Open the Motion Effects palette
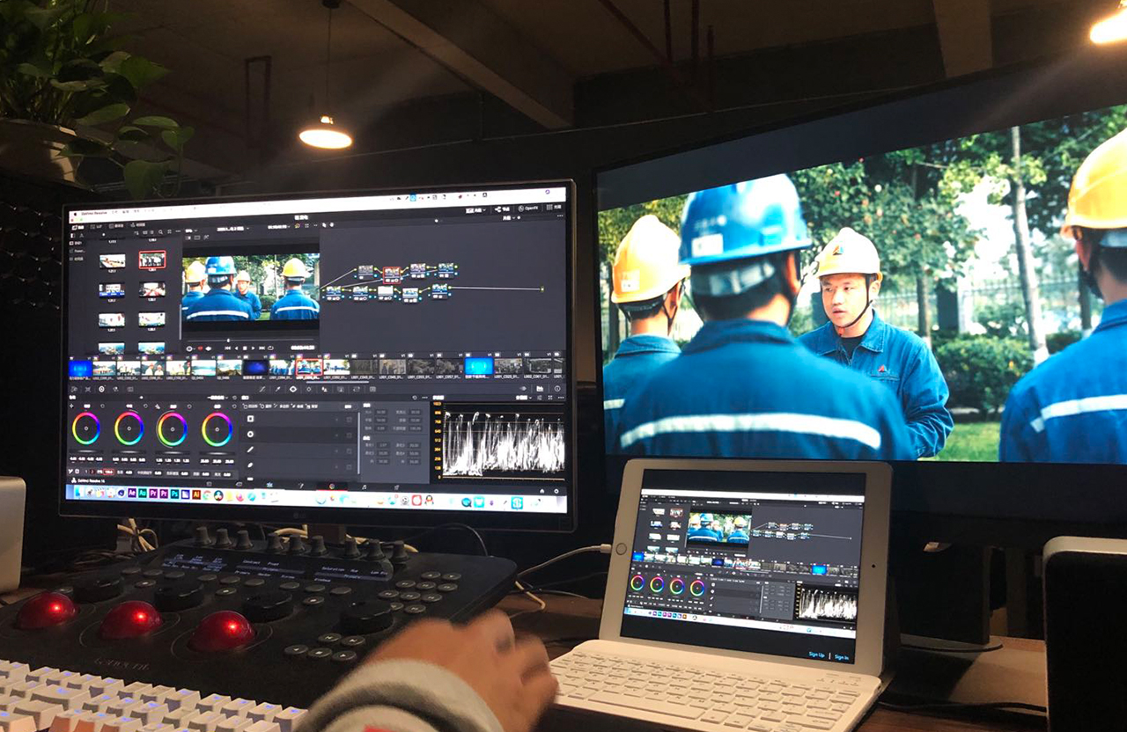Screen dimensions: 1127x732 pyautogui.click(x=131, y=389)
